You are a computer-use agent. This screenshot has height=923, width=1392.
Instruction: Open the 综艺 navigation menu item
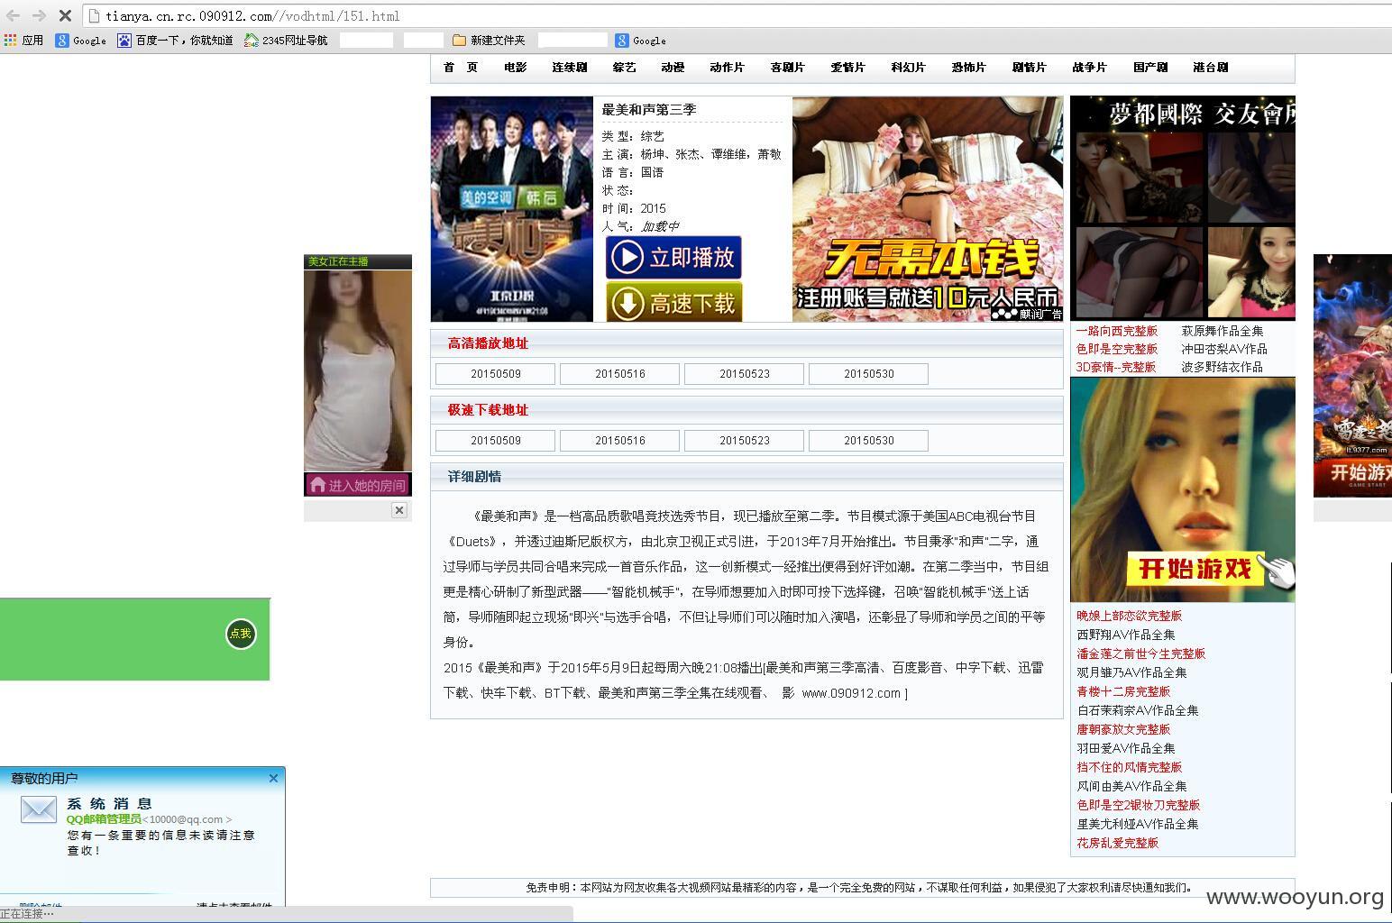coord(624,68)
